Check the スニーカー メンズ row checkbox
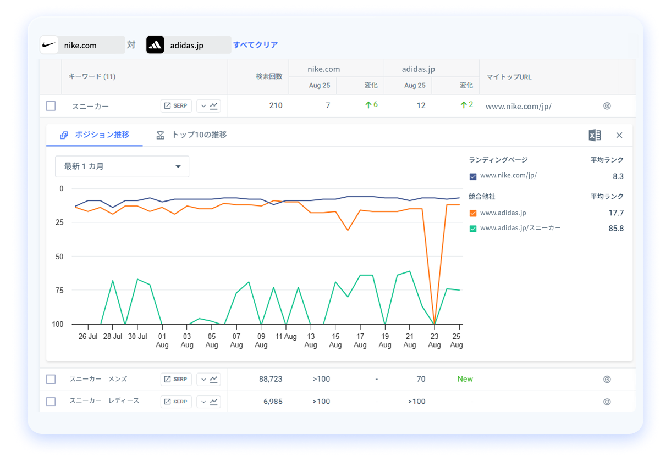The height and width of the screenshot is (457, 671). (51, 379)
